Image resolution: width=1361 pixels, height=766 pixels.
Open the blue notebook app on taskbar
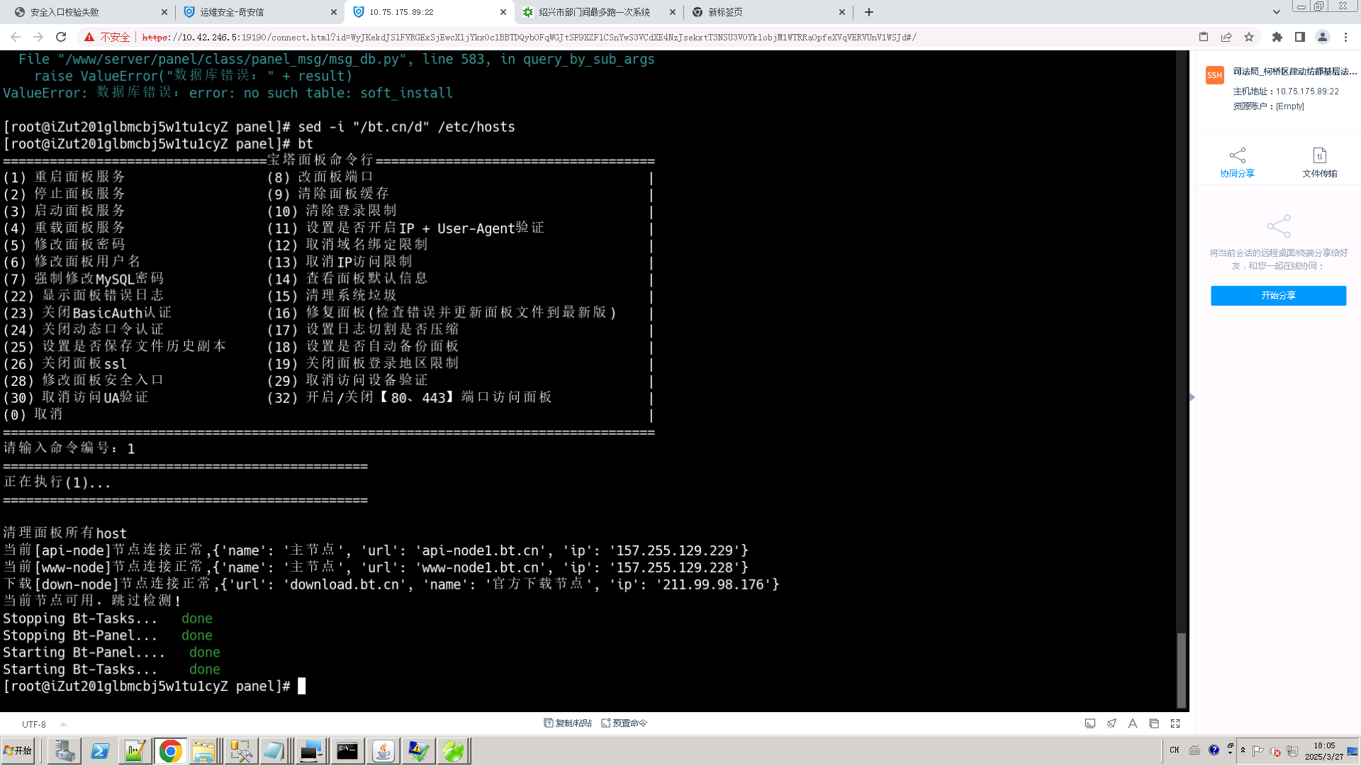click(x=276, y=750)
